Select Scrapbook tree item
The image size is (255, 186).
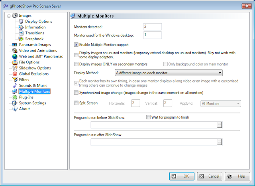(34, 39)
